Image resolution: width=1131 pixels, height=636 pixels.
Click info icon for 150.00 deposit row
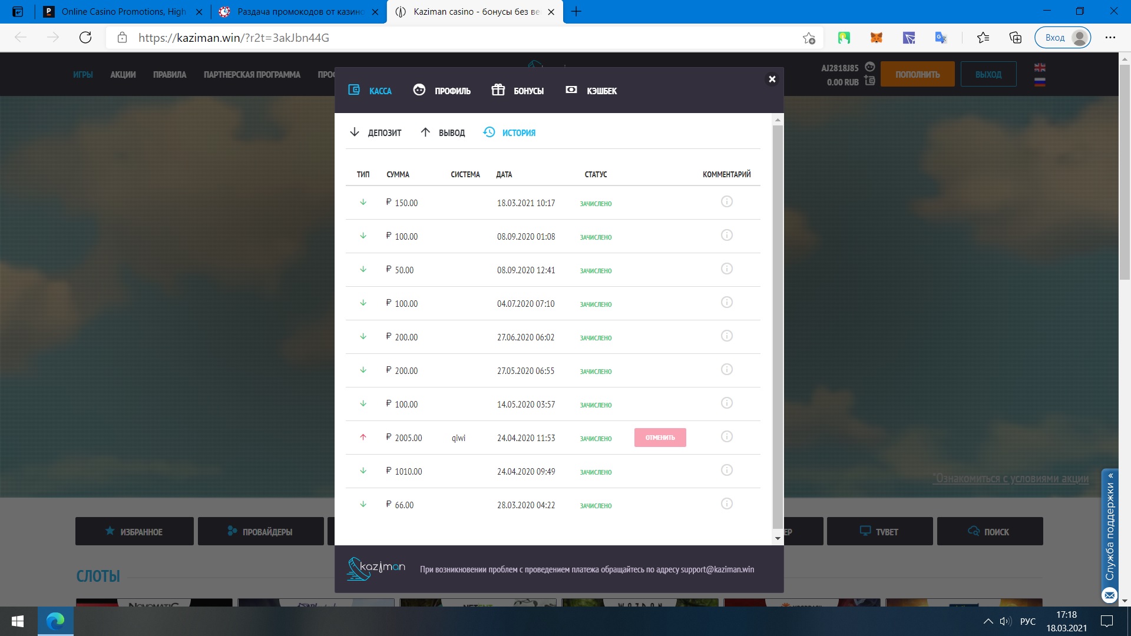pyautogui.click(x=726, y=202)
